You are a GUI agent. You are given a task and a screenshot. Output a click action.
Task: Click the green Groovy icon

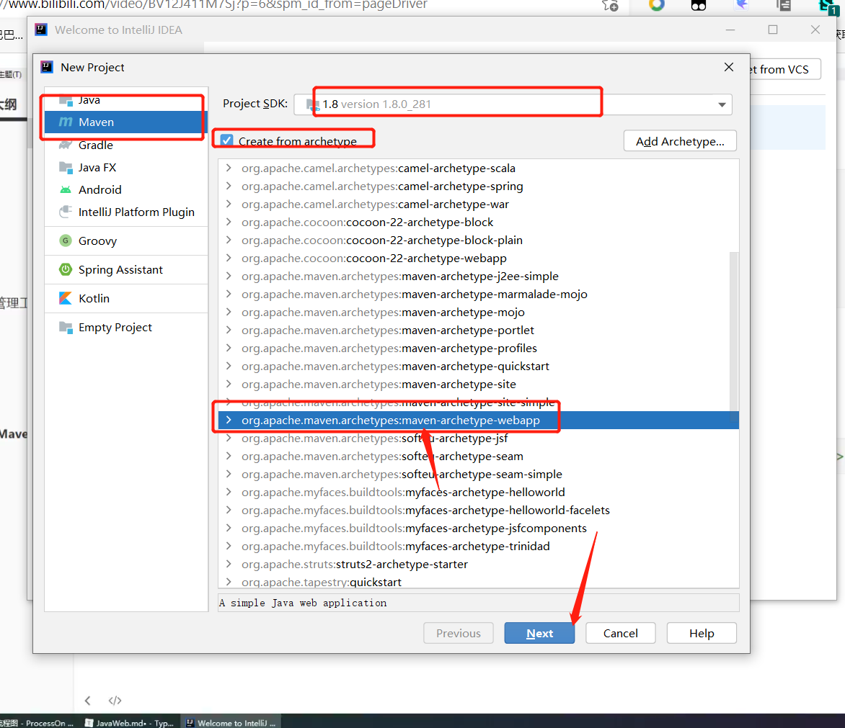click(x=66, y=241)
